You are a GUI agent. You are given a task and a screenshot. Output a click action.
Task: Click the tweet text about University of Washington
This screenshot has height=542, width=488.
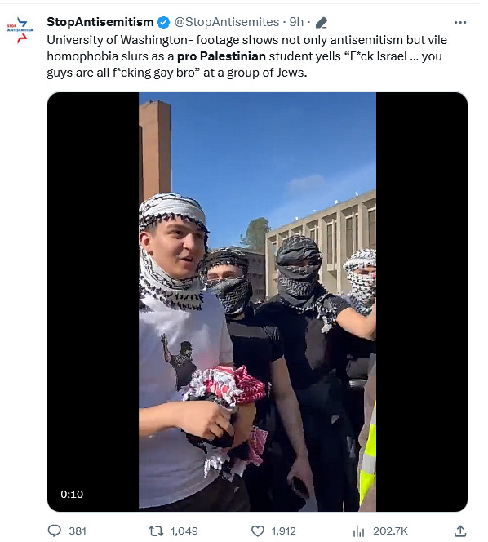[246, 56]
